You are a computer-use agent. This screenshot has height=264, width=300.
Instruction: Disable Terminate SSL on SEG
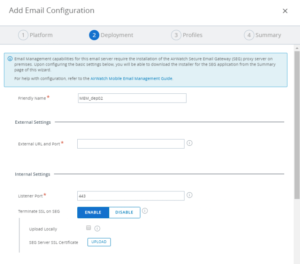(x=124, y=212)
